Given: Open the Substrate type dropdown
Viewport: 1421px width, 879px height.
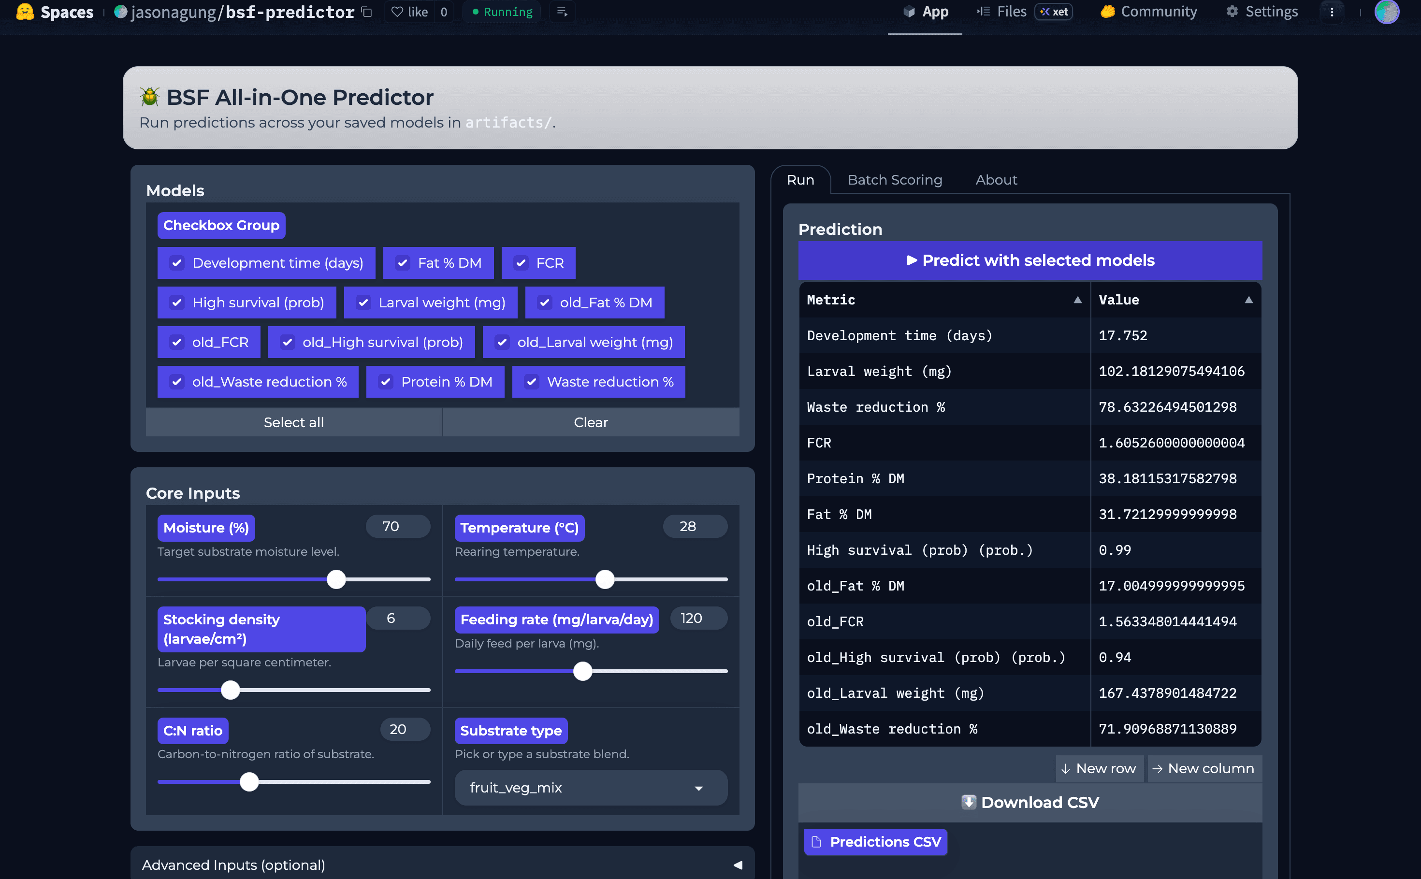Looking at the screenshot, I should click(x=591, y=788).
